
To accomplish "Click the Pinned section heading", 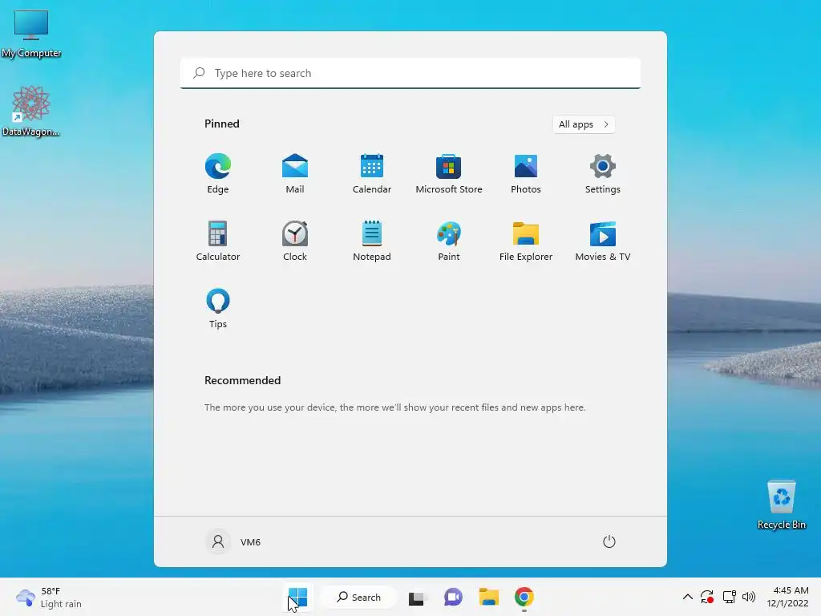I will (x=222, y=124).
